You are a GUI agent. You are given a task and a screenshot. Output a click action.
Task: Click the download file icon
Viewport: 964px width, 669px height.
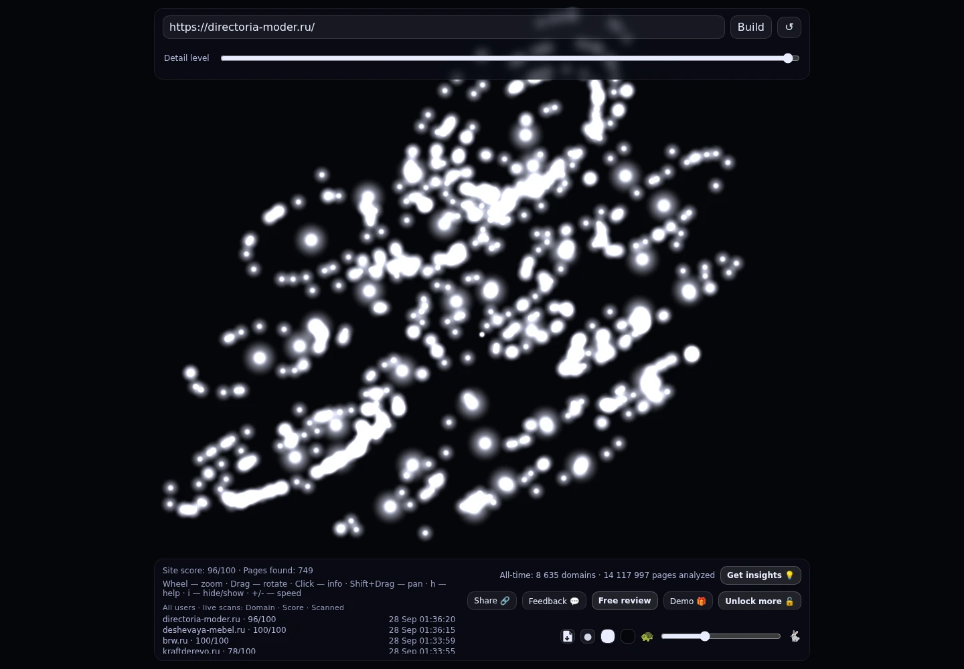pyautogui.click(x=568, y=636)
